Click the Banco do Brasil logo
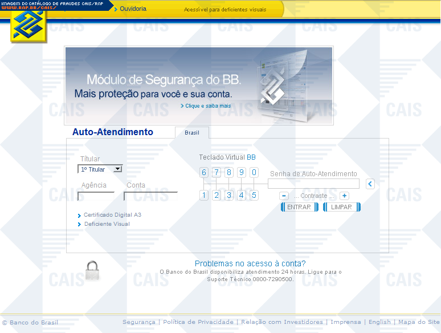The height and width of the screenshot is (333, 441). (26, 26)
